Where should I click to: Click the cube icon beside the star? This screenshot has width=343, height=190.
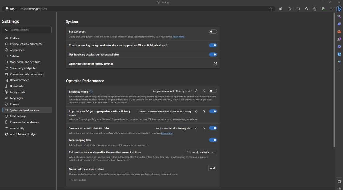pyautogui.click(x=281, y=9)
